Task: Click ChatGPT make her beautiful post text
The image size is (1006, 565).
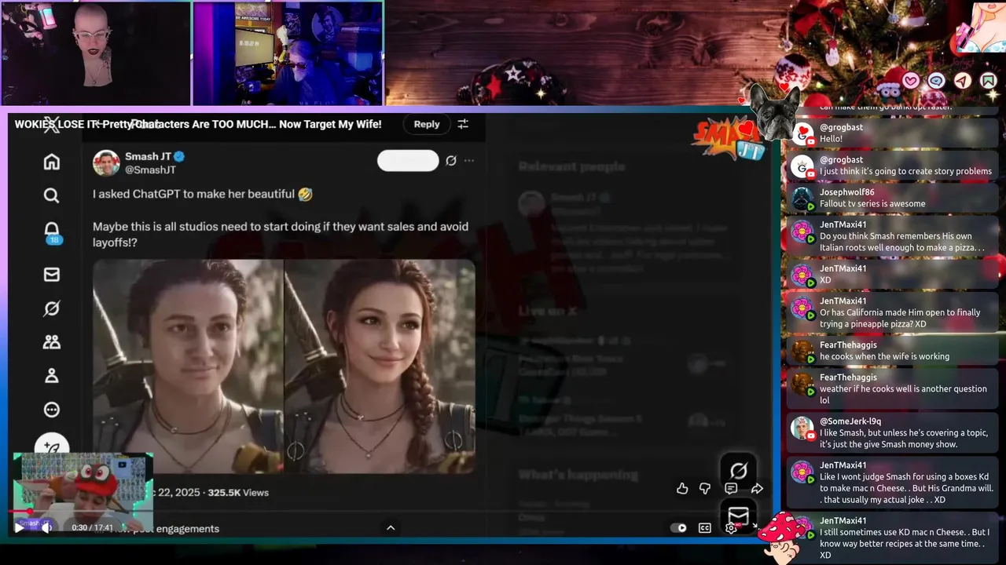Action: [x=203, y=194]
